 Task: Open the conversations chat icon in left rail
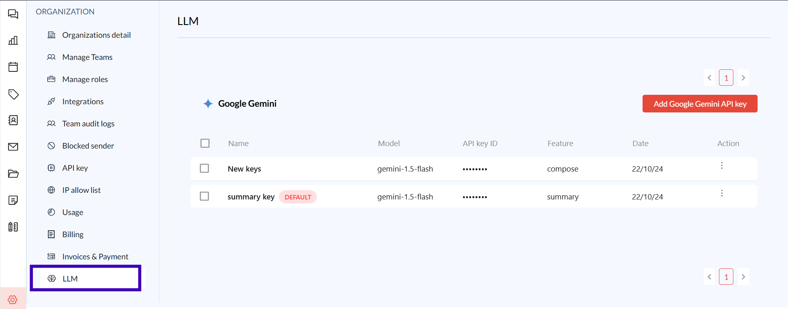click(13, 14)
